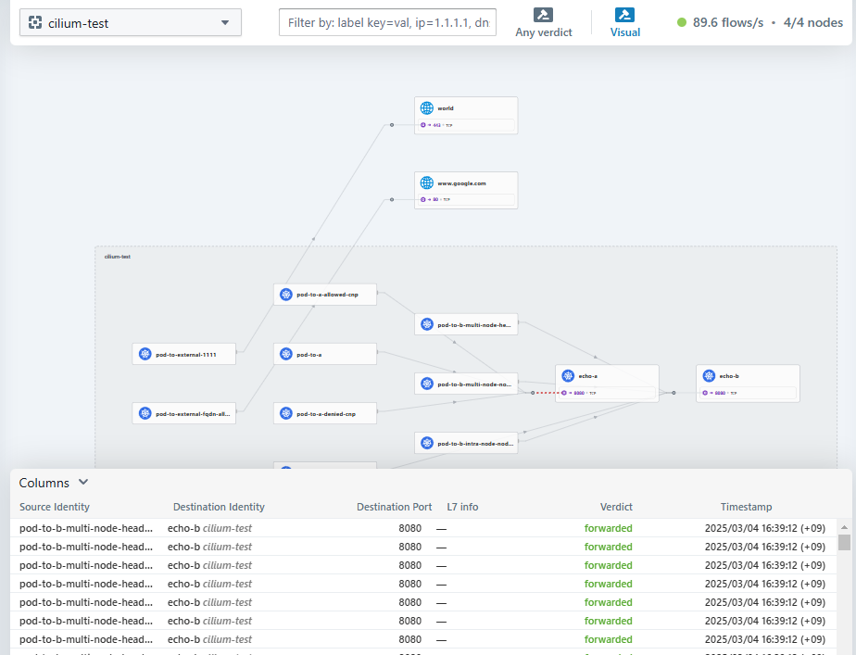Click the pod-to-a-denied-cnp pod icon
Screen dimensions: 856x655
(286, 413)
